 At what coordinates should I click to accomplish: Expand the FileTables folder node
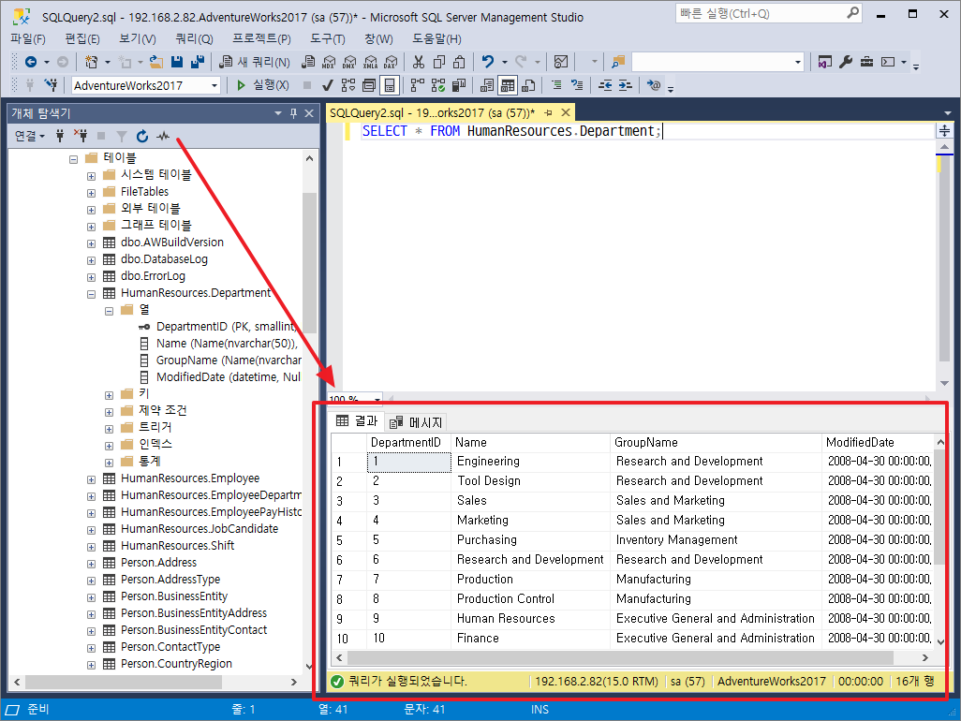[x=91, y=193]
